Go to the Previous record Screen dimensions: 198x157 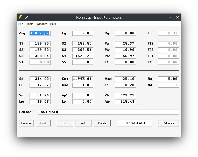26,123
